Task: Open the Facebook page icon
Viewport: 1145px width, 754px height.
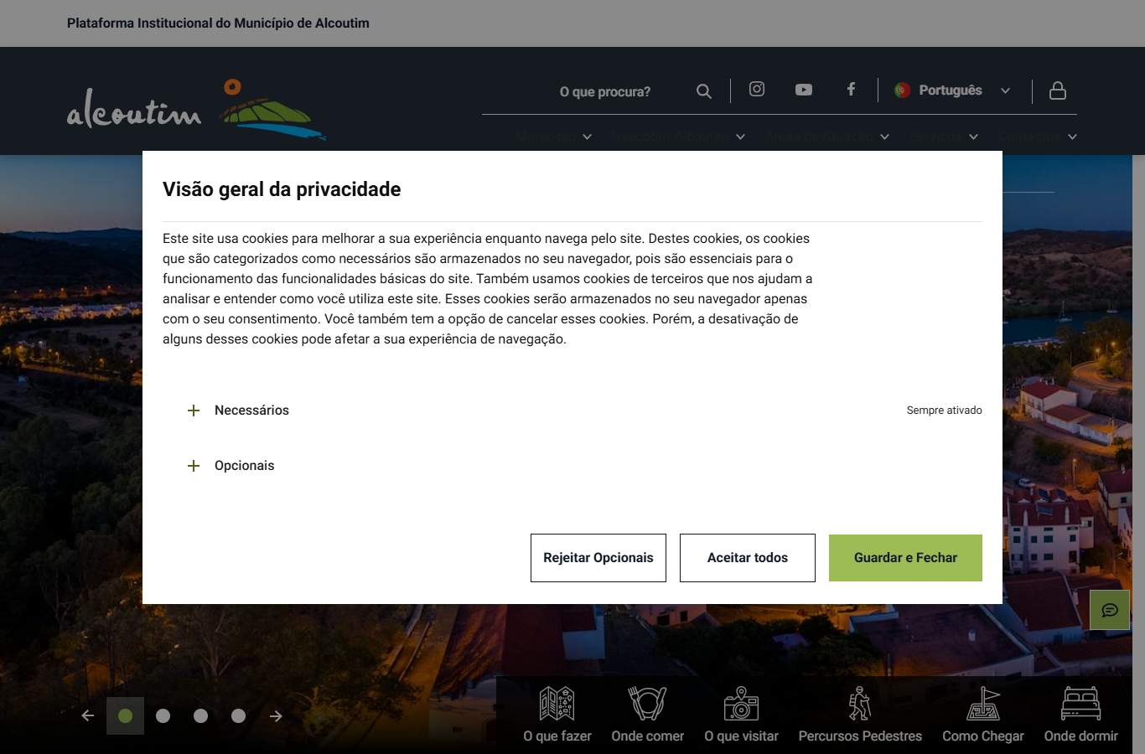Action: pyautogui.click(x=851, y=89)
